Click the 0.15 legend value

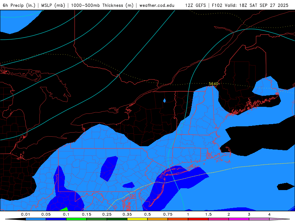(87, 214)
